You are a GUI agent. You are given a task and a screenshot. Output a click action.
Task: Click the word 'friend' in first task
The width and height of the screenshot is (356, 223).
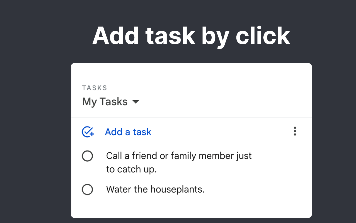pos(144,156)
